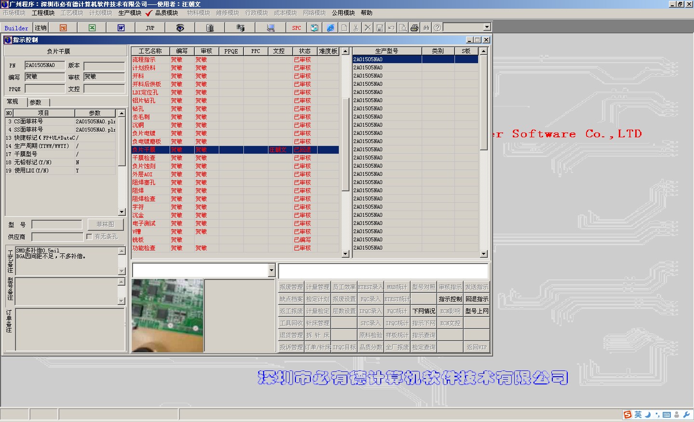
Task: Click the network computers toolbar icon
Action: pos(240,28)
